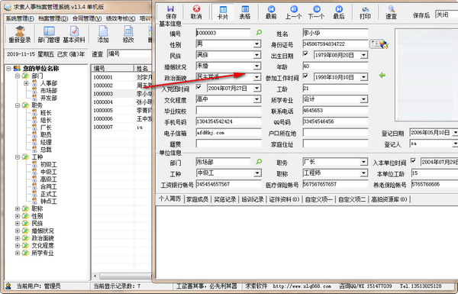The height and width of the screenshot is (294, 458).
Task: Toggle the 入党团时间 checkbox
Action: coord(198,87)
